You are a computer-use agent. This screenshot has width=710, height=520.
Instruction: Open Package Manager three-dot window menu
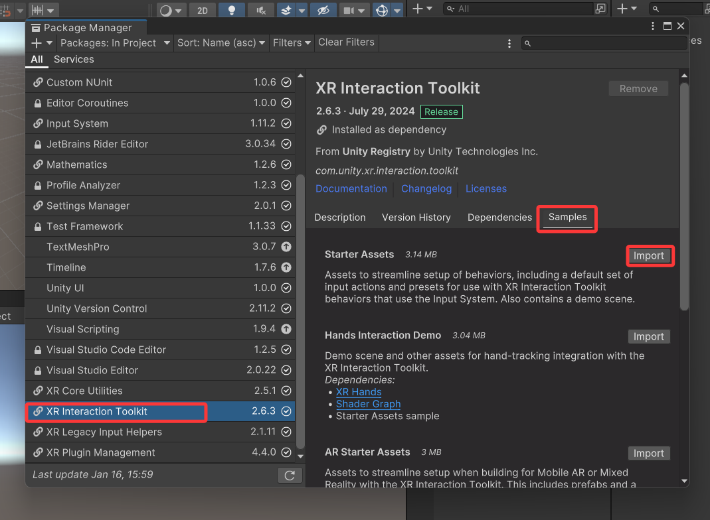coord(652,26)
